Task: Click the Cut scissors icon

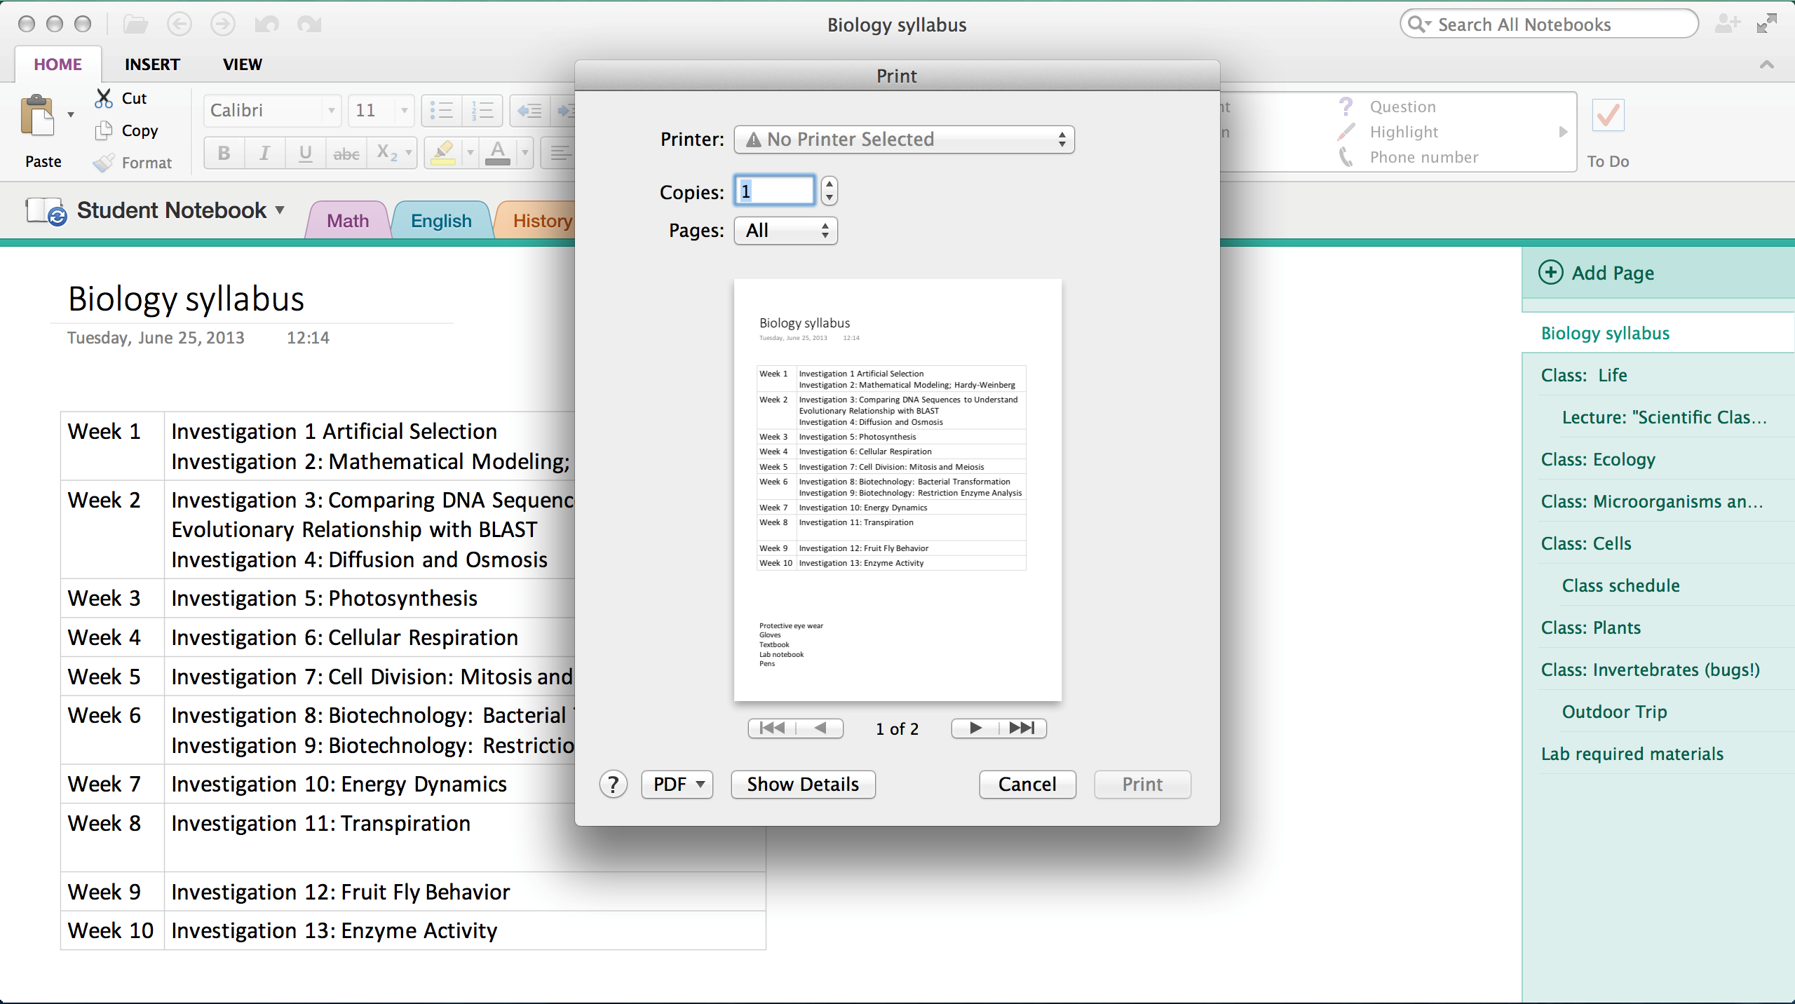Action: click(x=104, y=98)
